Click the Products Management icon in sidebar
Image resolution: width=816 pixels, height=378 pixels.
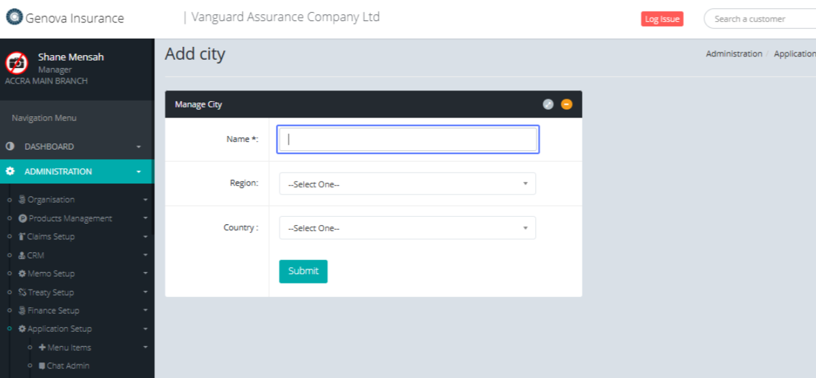tap(22, 219)
